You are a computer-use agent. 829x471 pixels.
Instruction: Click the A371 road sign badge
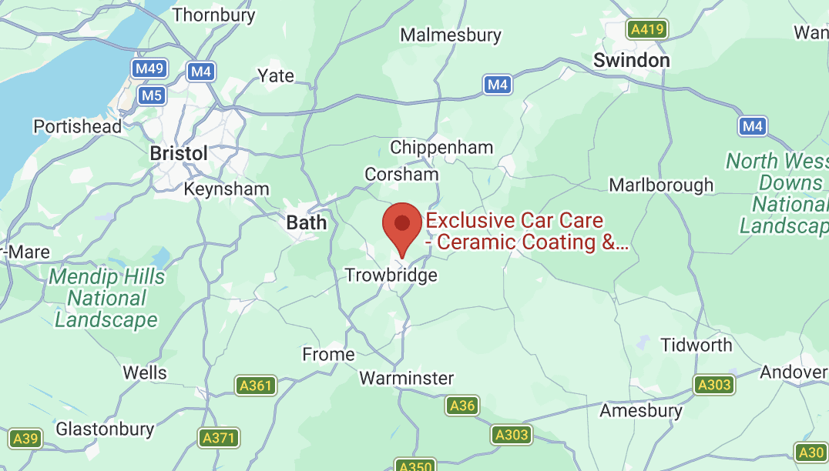pyautogui.click(x=218, y=438)
